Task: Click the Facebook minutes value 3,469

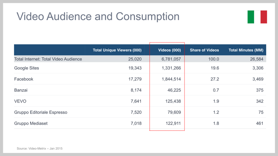Action: click(258, 79)
